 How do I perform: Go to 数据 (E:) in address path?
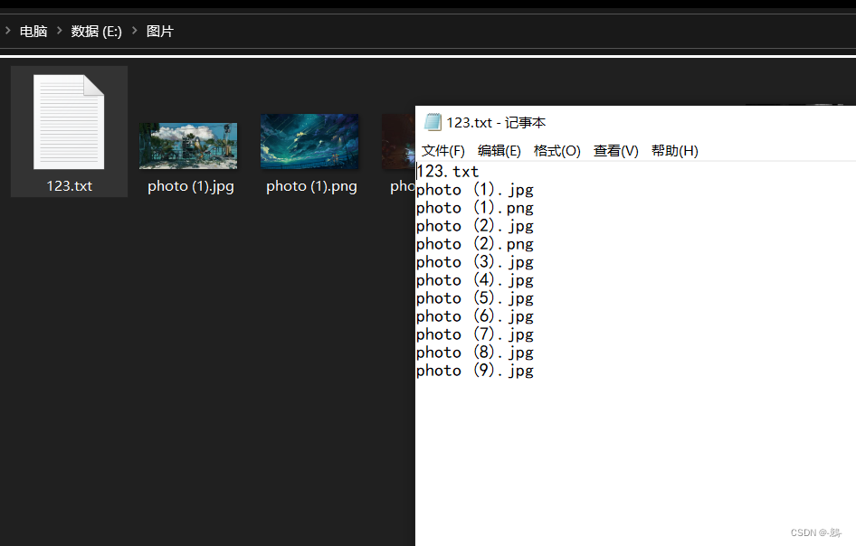tap(96, 31)
